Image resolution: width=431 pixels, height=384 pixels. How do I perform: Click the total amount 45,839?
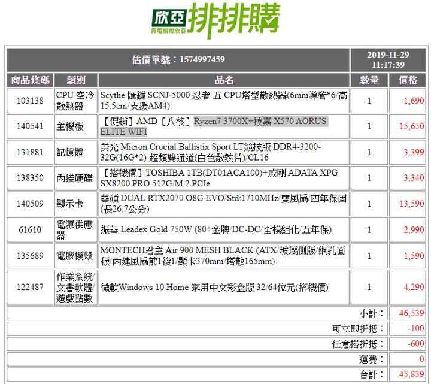pyautogui.click(x=412, y=374)
